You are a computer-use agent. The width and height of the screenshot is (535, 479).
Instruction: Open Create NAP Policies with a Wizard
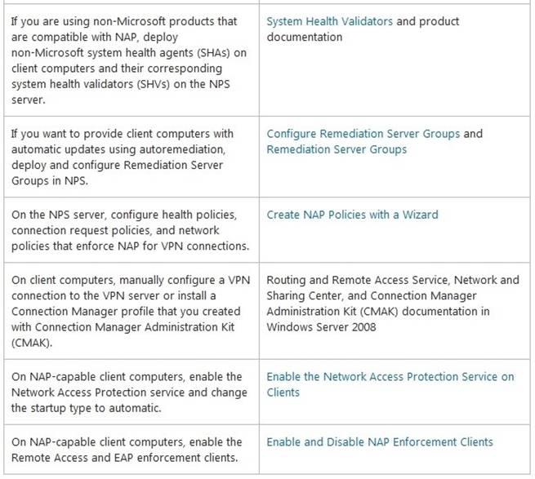[352, 215]
